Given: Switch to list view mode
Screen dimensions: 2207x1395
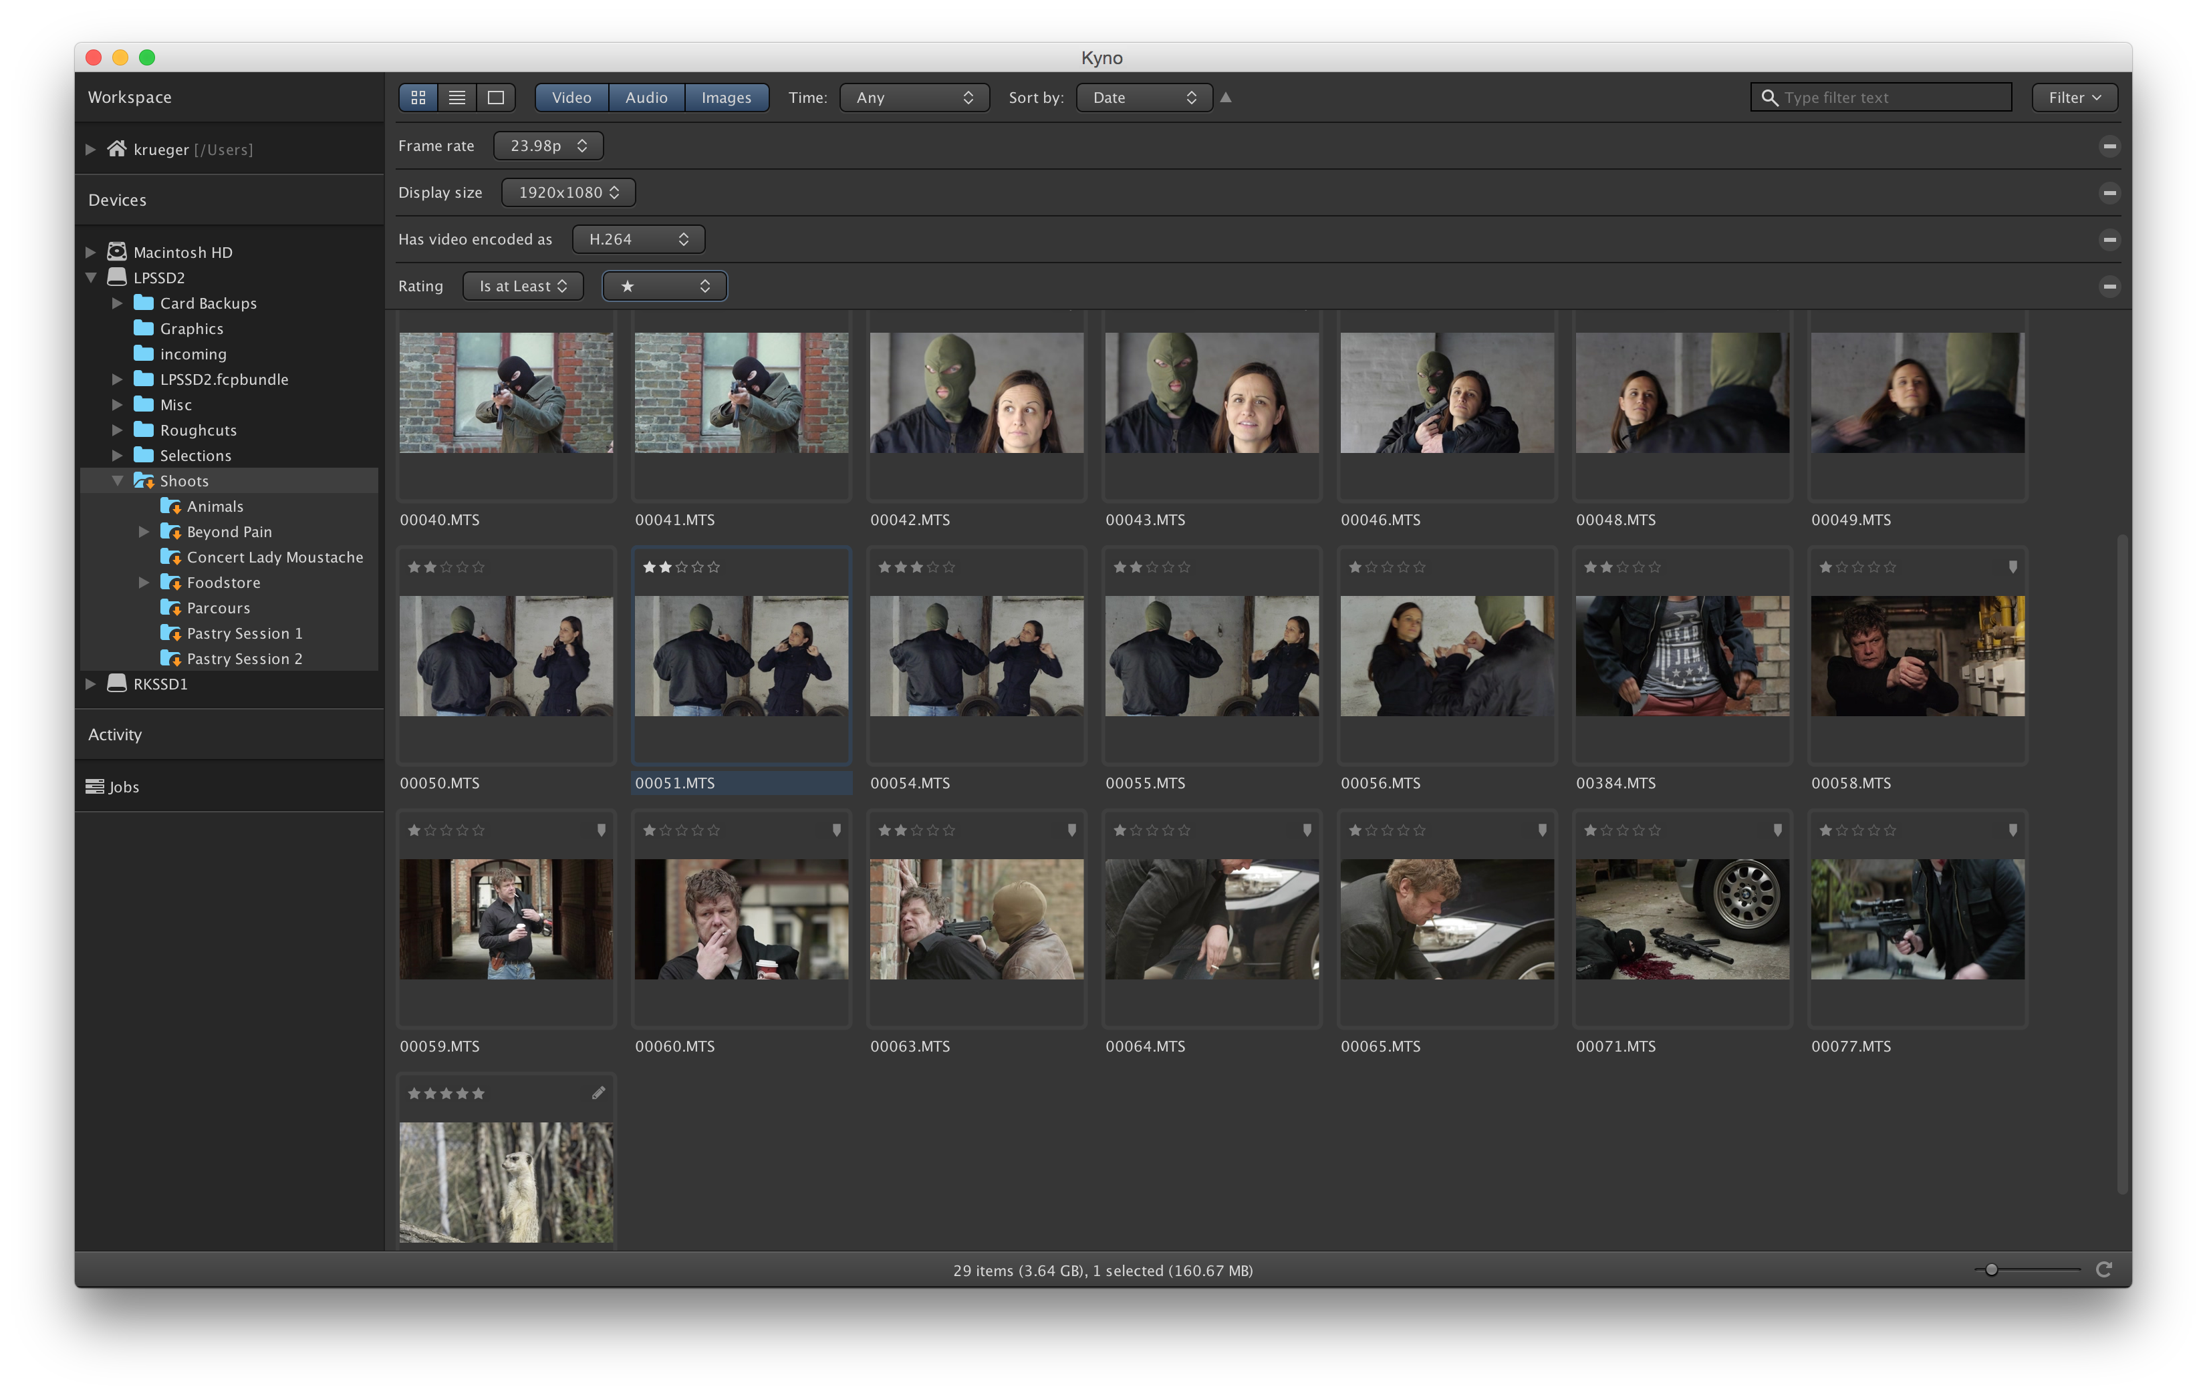Looking at the screenshot, I should pos(457,97).
